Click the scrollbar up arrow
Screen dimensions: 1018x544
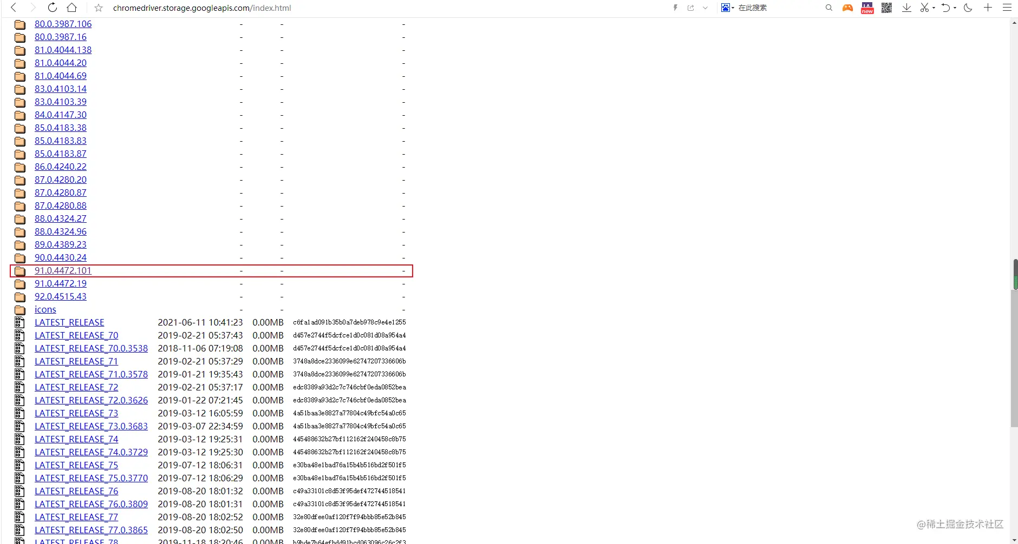(1014, 23)
